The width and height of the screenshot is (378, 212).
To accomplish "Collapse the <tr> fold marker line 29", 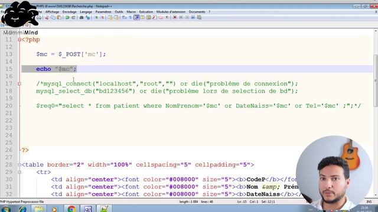I will 19,172.
